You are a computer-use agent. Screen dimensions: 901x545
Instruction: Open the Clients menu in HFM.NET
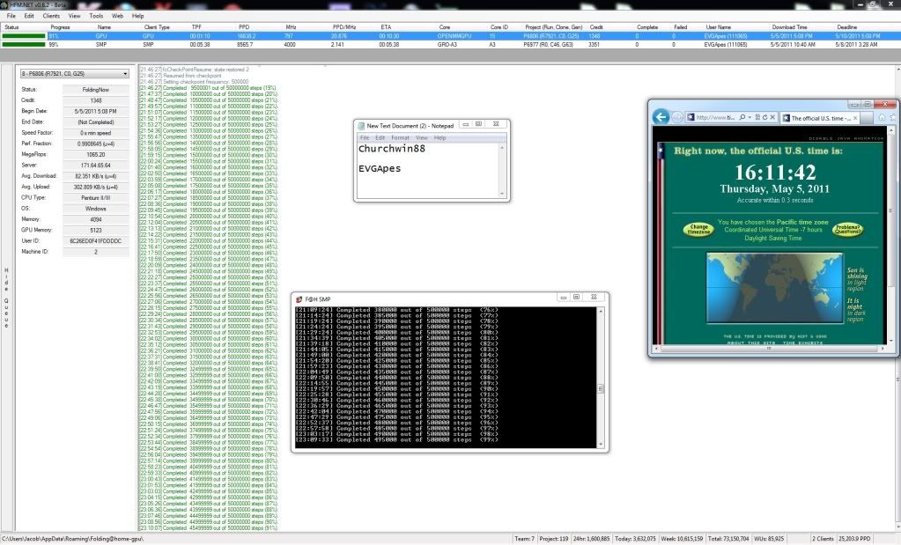click(x=51, y=16)
